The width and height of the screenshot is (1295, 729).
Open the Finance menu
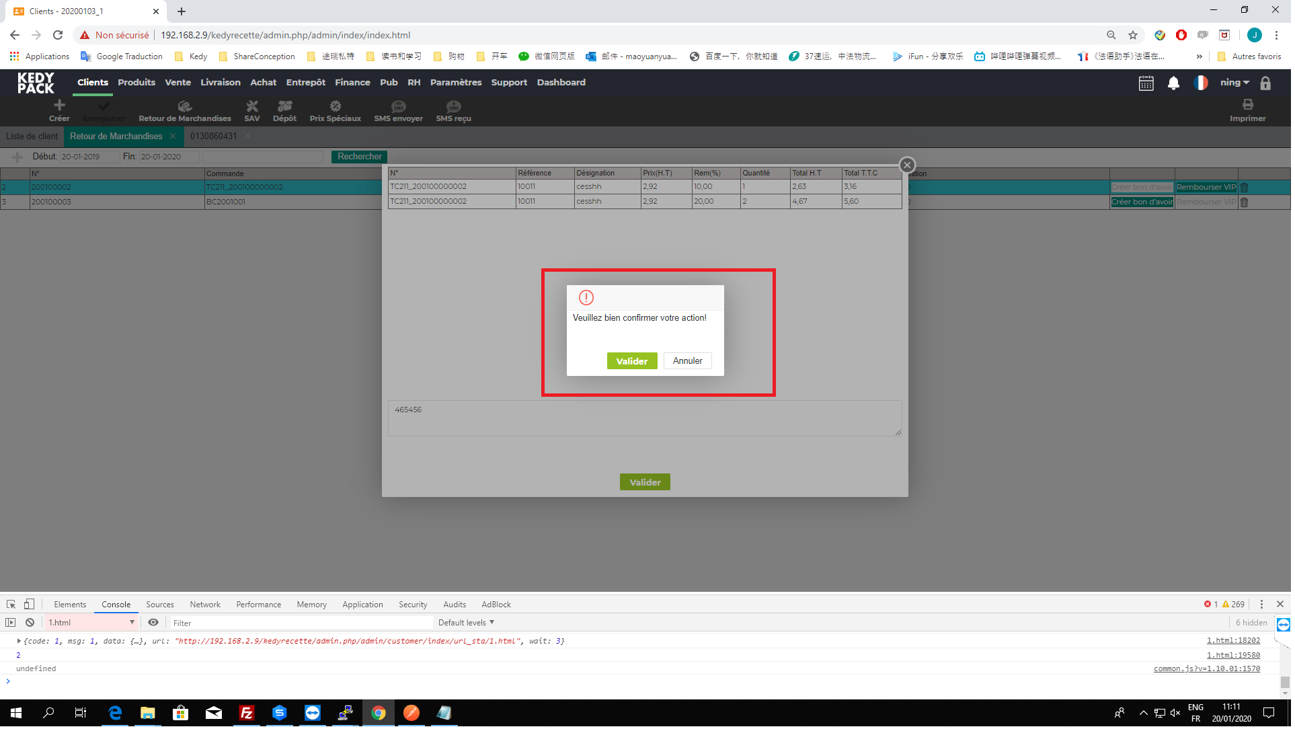tap(354, 83)
